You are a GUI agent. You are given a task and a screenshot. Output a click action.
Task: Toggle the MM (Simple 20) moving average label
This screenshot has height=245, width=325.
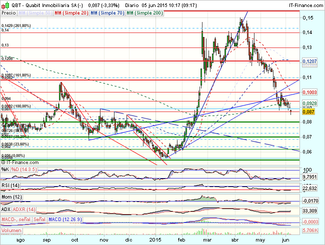(x=71, y=13)
